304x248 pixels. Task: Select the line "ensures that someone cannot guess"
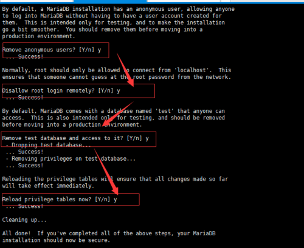117,77
